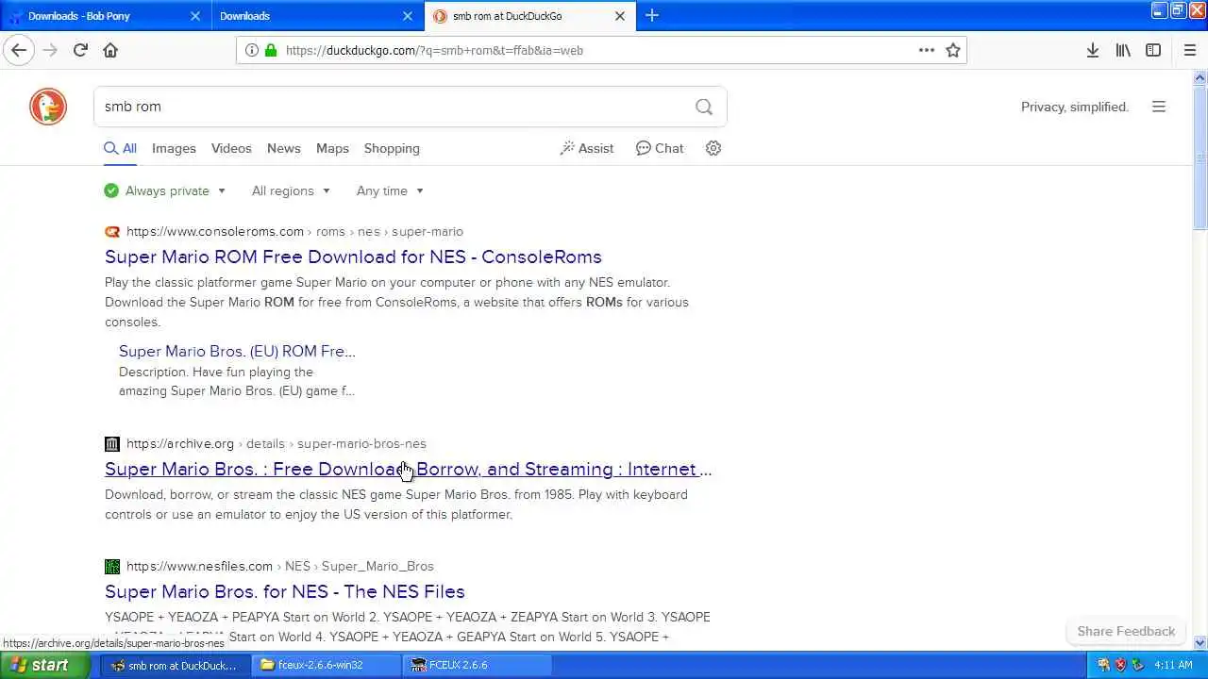1208x679 pixels.
Task: Open Super Mario Bros. for NES Files result
Action: tap(285, 591)
